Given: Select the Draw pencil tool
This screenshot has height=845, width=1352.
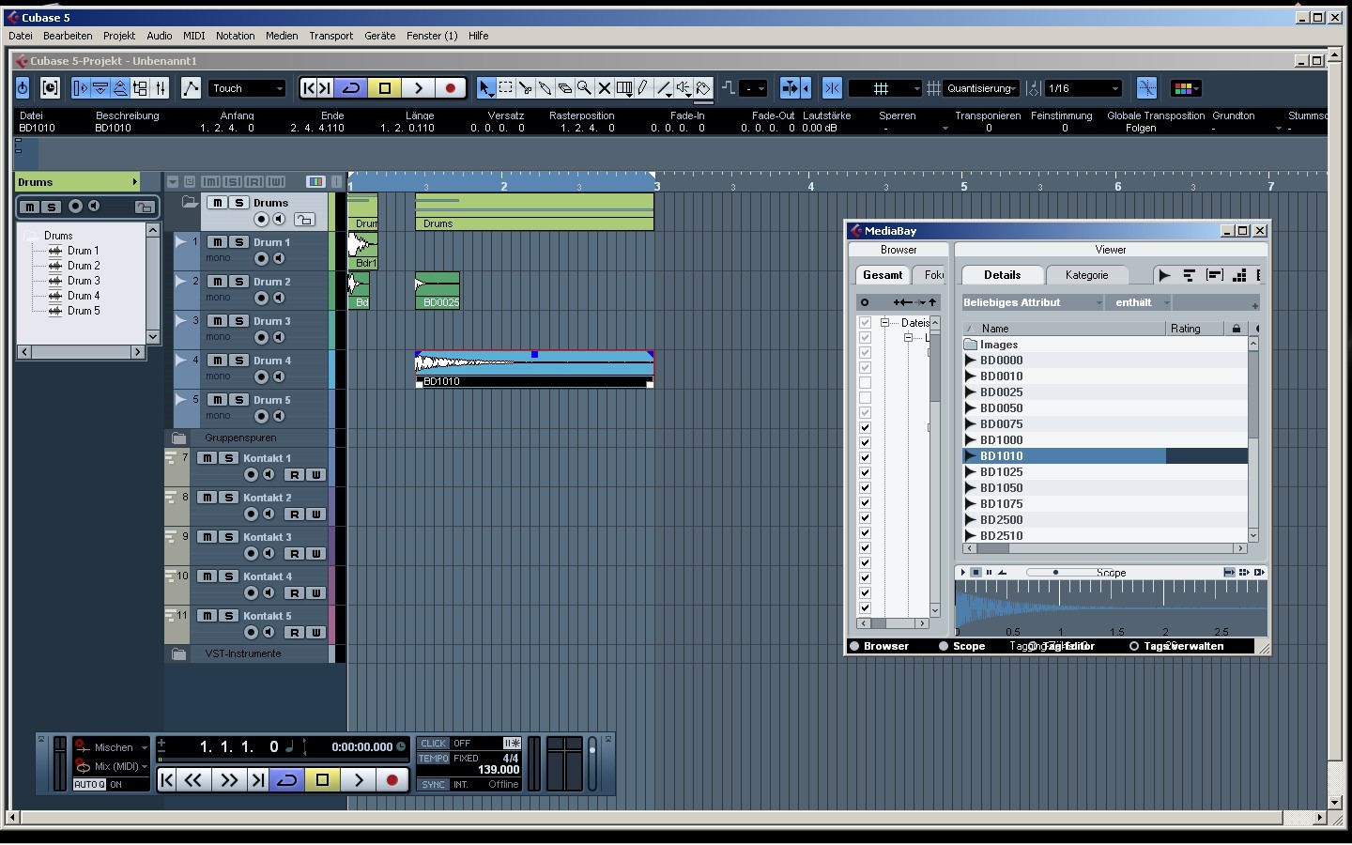Looking at the screenshot, I should pos(643,88).
